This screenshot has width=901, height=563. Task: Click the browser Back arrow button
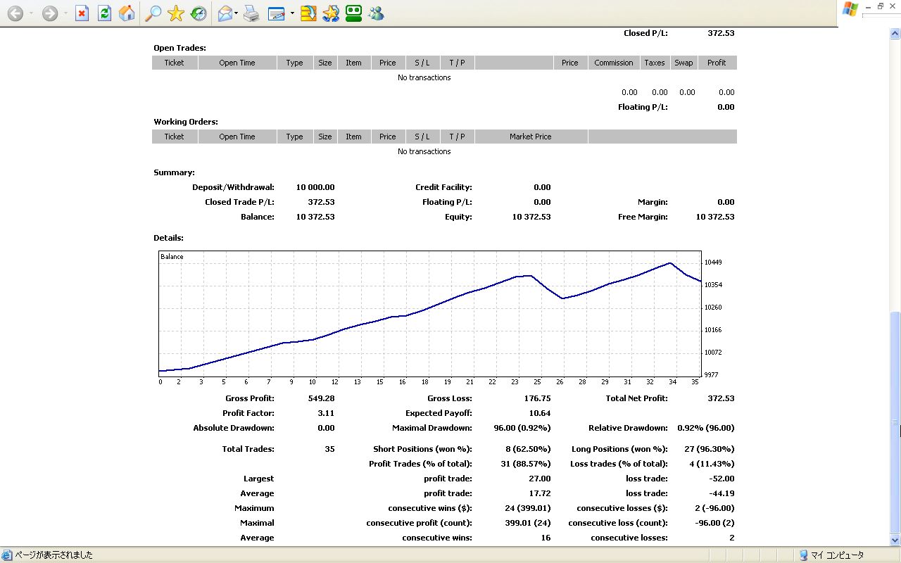(x=15, y=13)
